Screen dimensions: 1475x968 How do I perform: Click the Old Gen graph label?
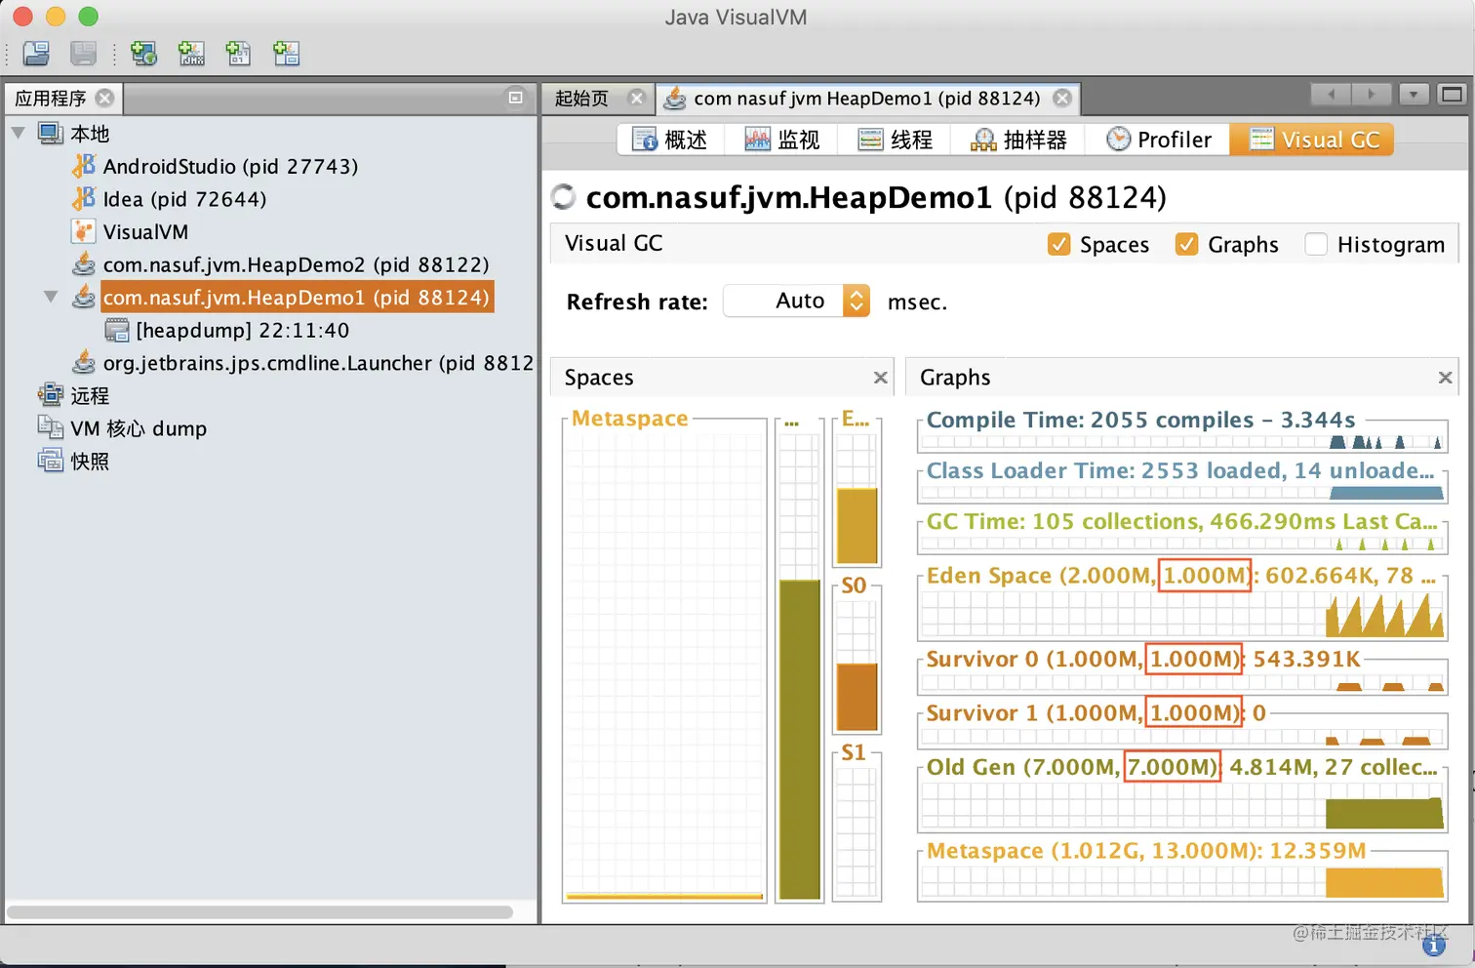[x=1182, y=767]
